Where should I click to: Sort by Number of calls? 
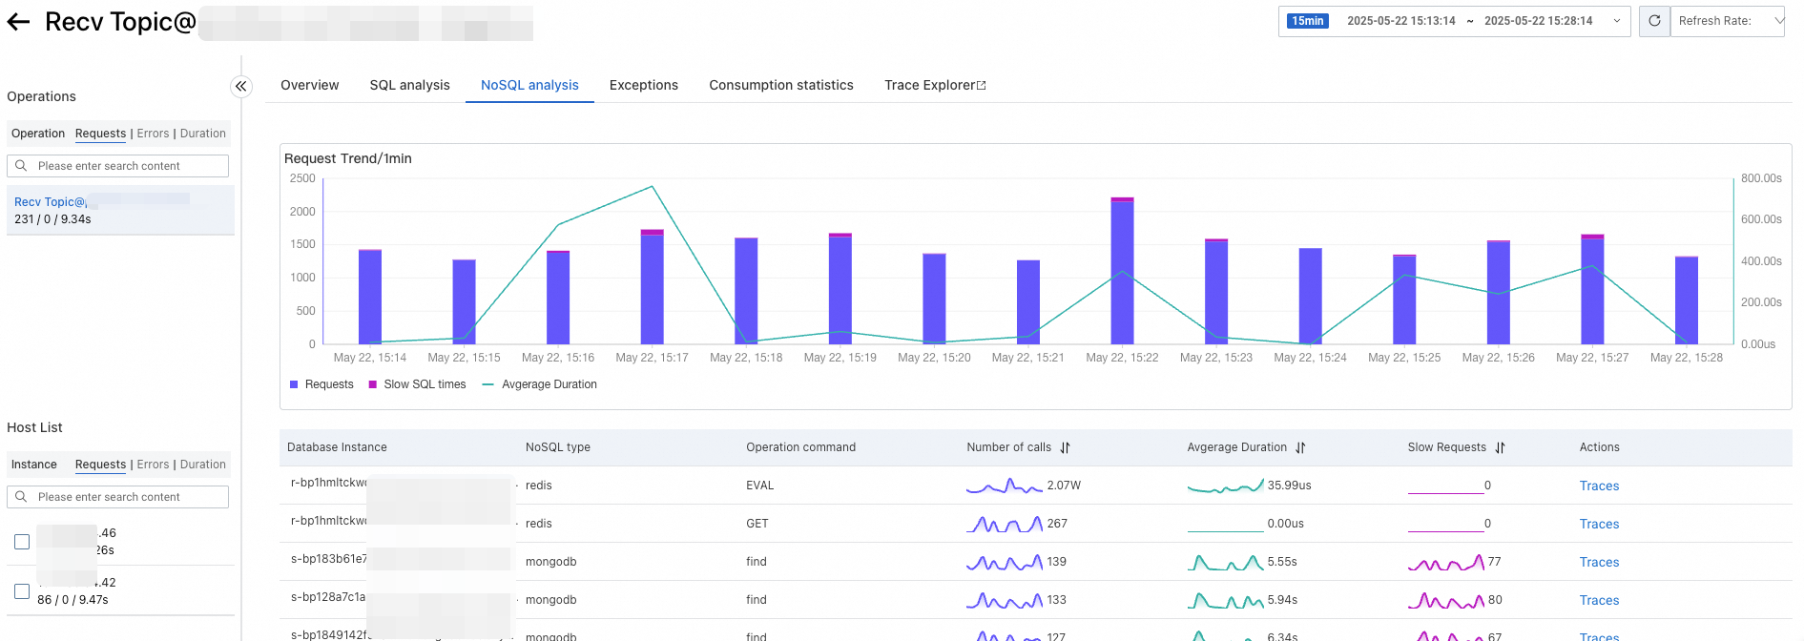[x=1065, y=447]
